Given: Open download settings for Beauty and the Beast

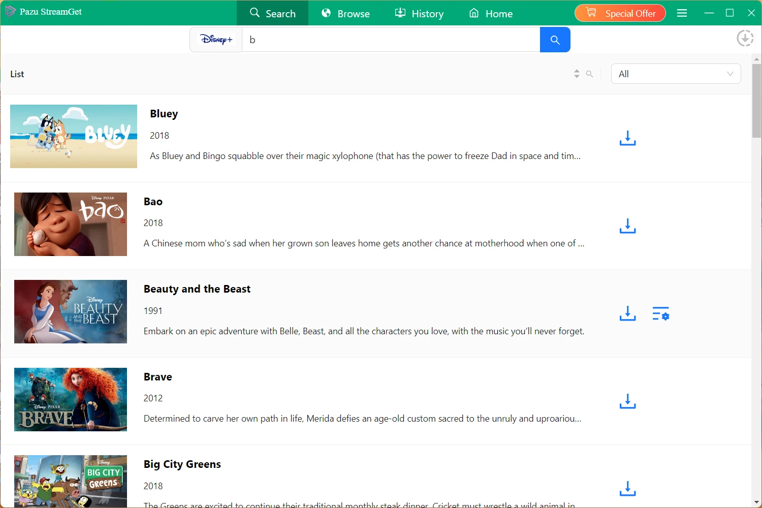Looking at the screenshot, I should tap(660, 313).
